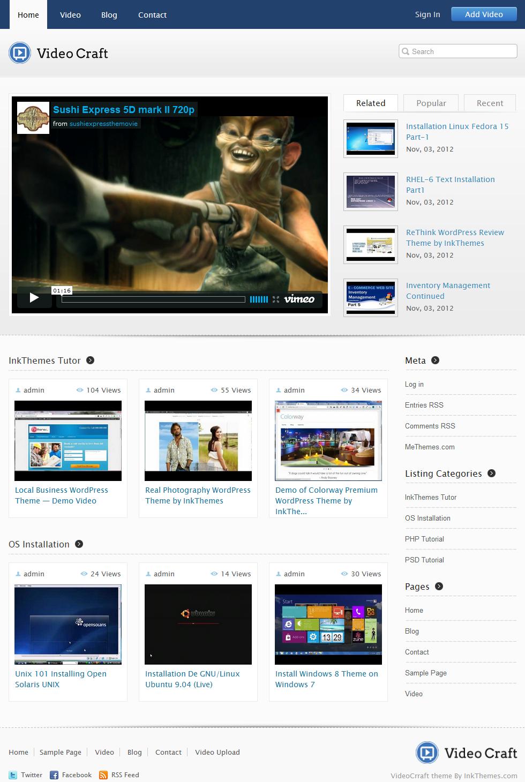Click the Sign In link
The height and width of the screenshot is (782, 525).
427,14
